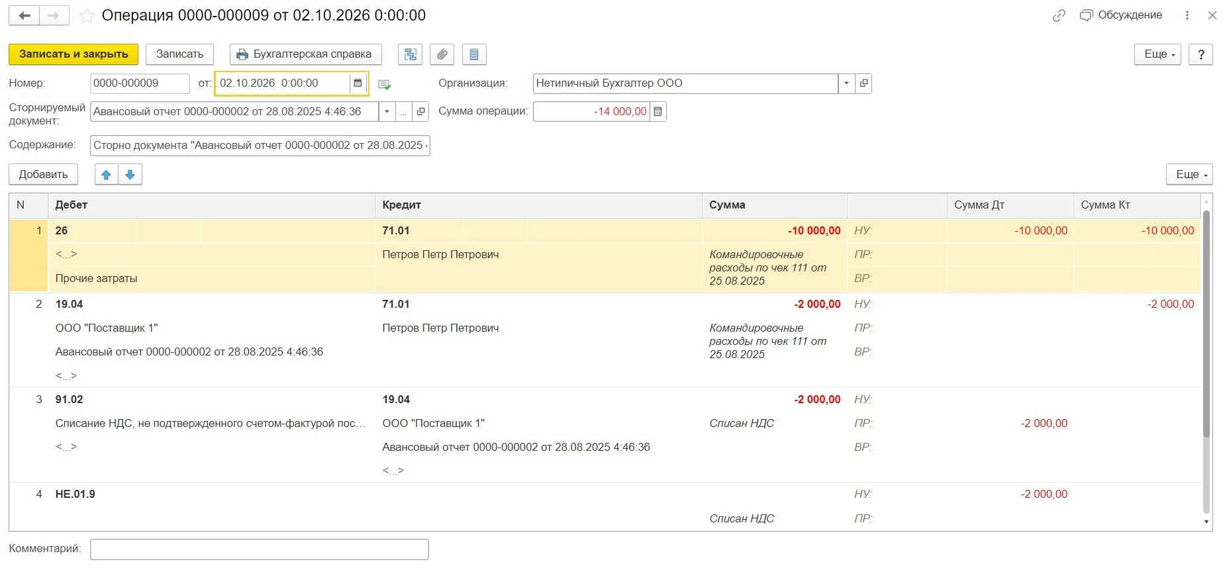Image resolution: width=1227 pixels, height=566 pixels.
Task: Open the Организация field in new window
Action: point(863,83)
